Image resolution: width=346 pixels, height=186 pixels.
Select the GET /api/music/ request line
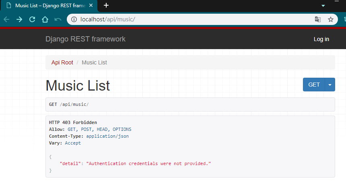click(69, 104)
